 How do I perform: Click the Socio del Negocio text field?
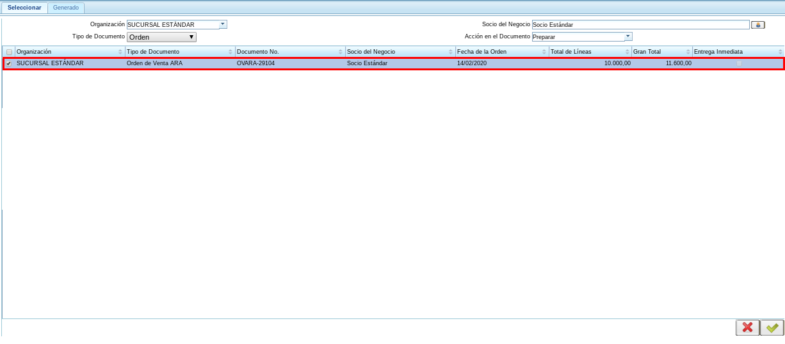click(640, 25)
